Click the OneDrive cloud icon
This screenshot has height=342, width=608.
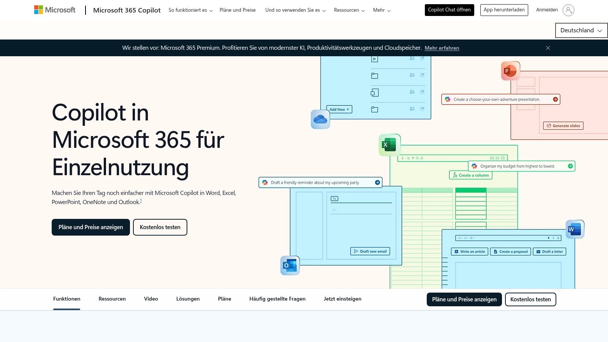(x=320, y=119)
